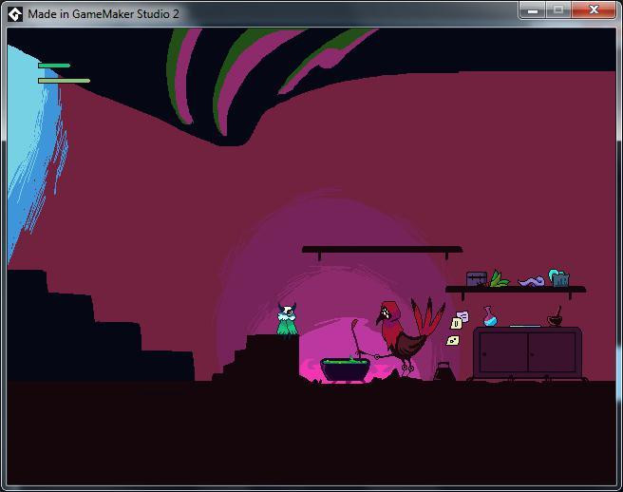Click the 'Made in GameMaker Studio 2' title
This screenshot has height=492, width=623.
coord(104,14)
